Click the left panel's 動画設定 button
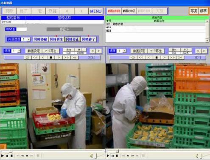 34,51
